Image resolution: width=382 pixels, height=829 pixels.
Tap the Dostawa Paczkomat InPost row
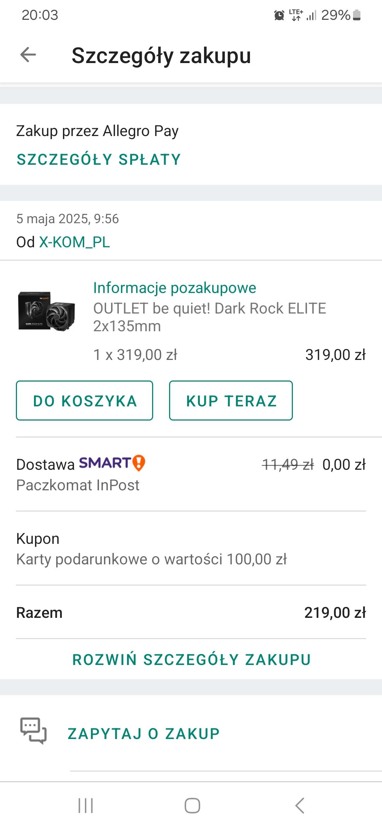point(78,485)
